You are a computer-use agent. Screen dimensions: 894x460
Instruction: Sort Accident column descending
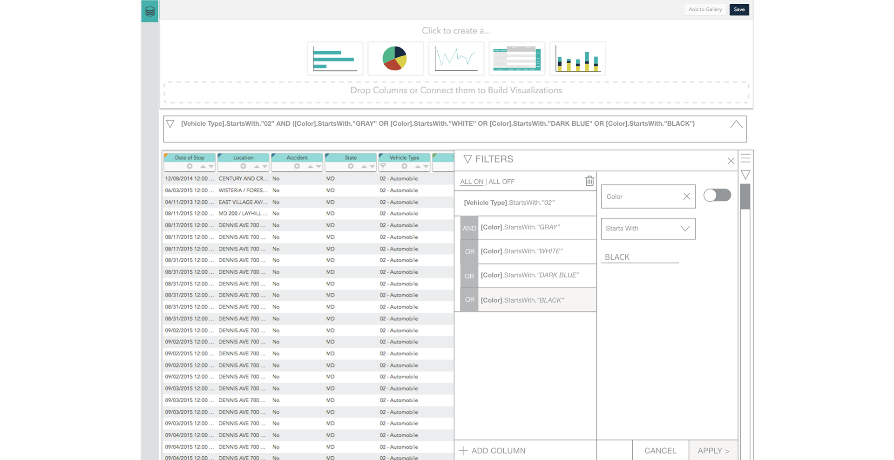click(318, 166)
